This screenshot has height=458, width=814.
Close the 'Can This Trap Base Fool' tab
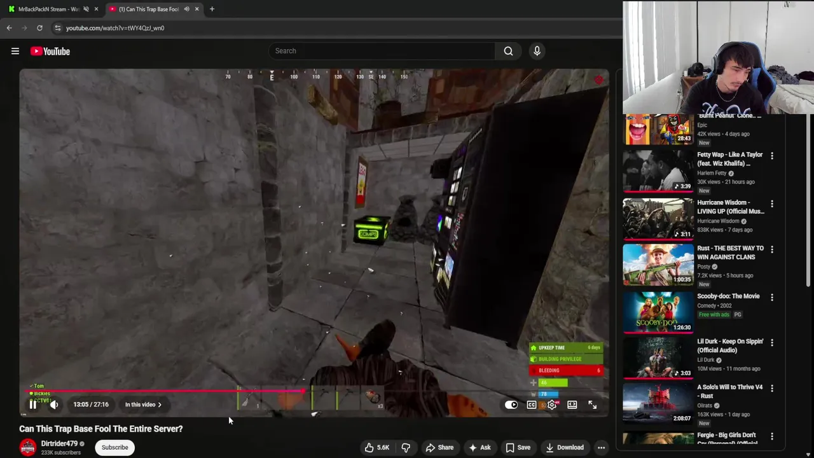pyautogui.click(x=197, y=9)
